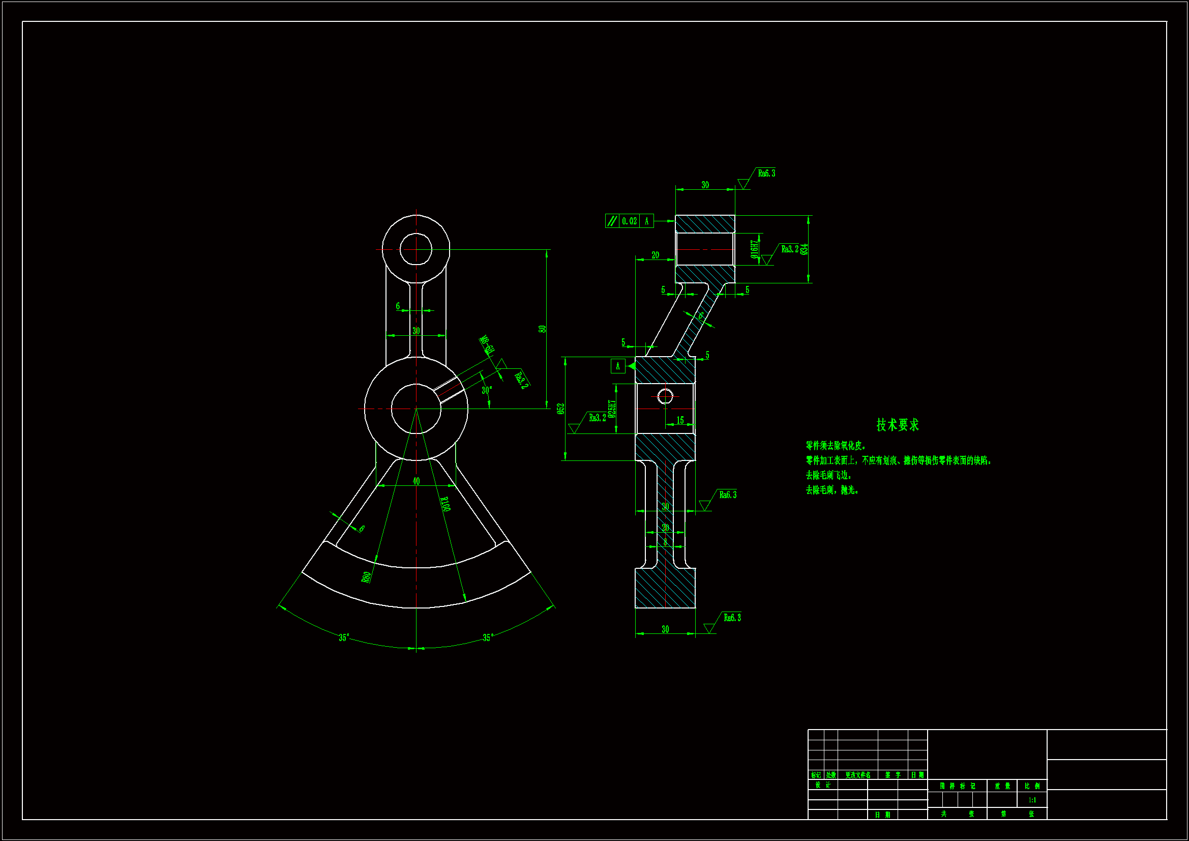The height and width of the screenshot is (841, 1189).
Task: Click the 40 width dimension text
Action: (416, 481)
